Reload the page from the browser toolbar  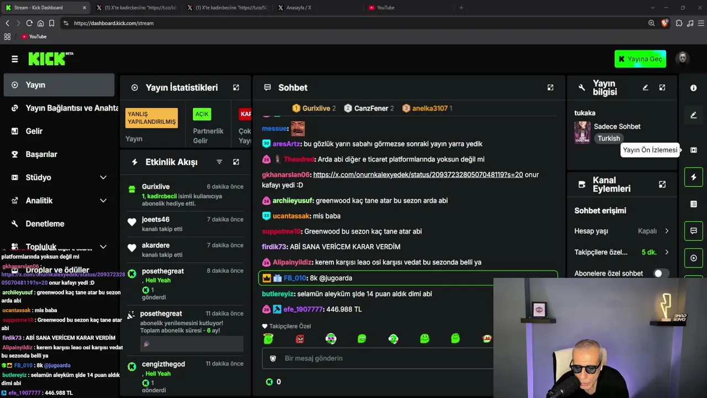(x=30, y=23)
